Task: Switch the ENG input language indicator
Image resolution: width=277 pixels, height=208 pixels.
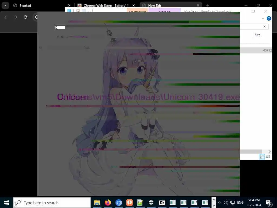Action: pyautogui.click(x=240, y=203)
